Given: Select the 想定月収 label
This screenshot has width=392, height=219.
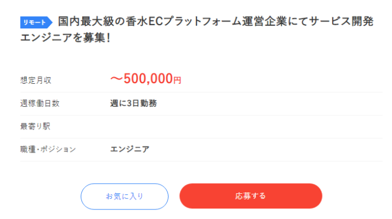Looking at the screenshot, I should [x=36, y=80].
